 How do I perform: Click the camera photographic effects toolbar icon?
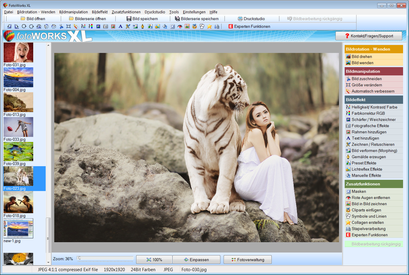click(106, 26)
